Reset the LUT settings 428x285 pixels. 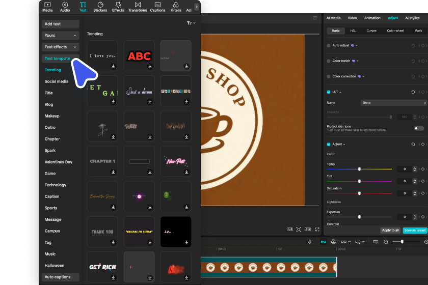[413, 92]
